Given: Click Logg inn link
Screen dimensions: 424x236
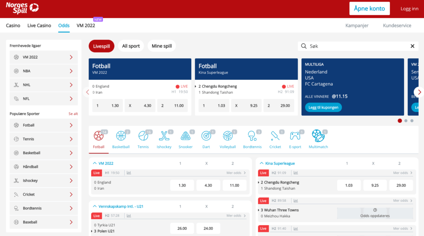Looking at the screenshot, I should coord(410,9).
